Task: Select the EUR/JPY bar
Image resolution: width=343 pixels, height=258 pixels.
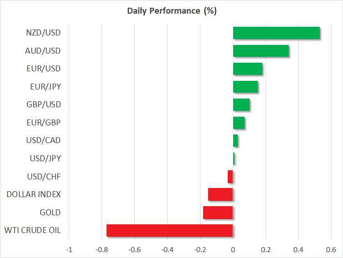Action: pyautogui.click(x=245, y=87)
